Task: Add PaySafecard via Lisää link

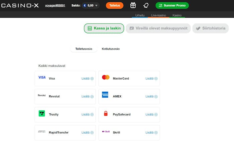Action: pos(149,114)
